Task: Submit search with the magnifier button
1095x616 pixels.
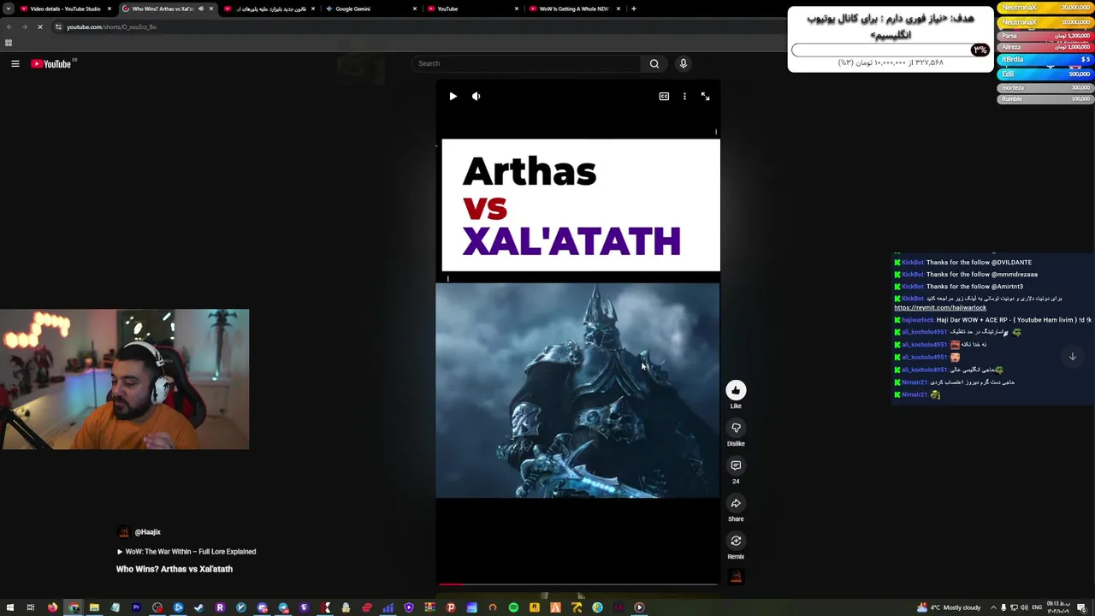Action: [654, 63]
